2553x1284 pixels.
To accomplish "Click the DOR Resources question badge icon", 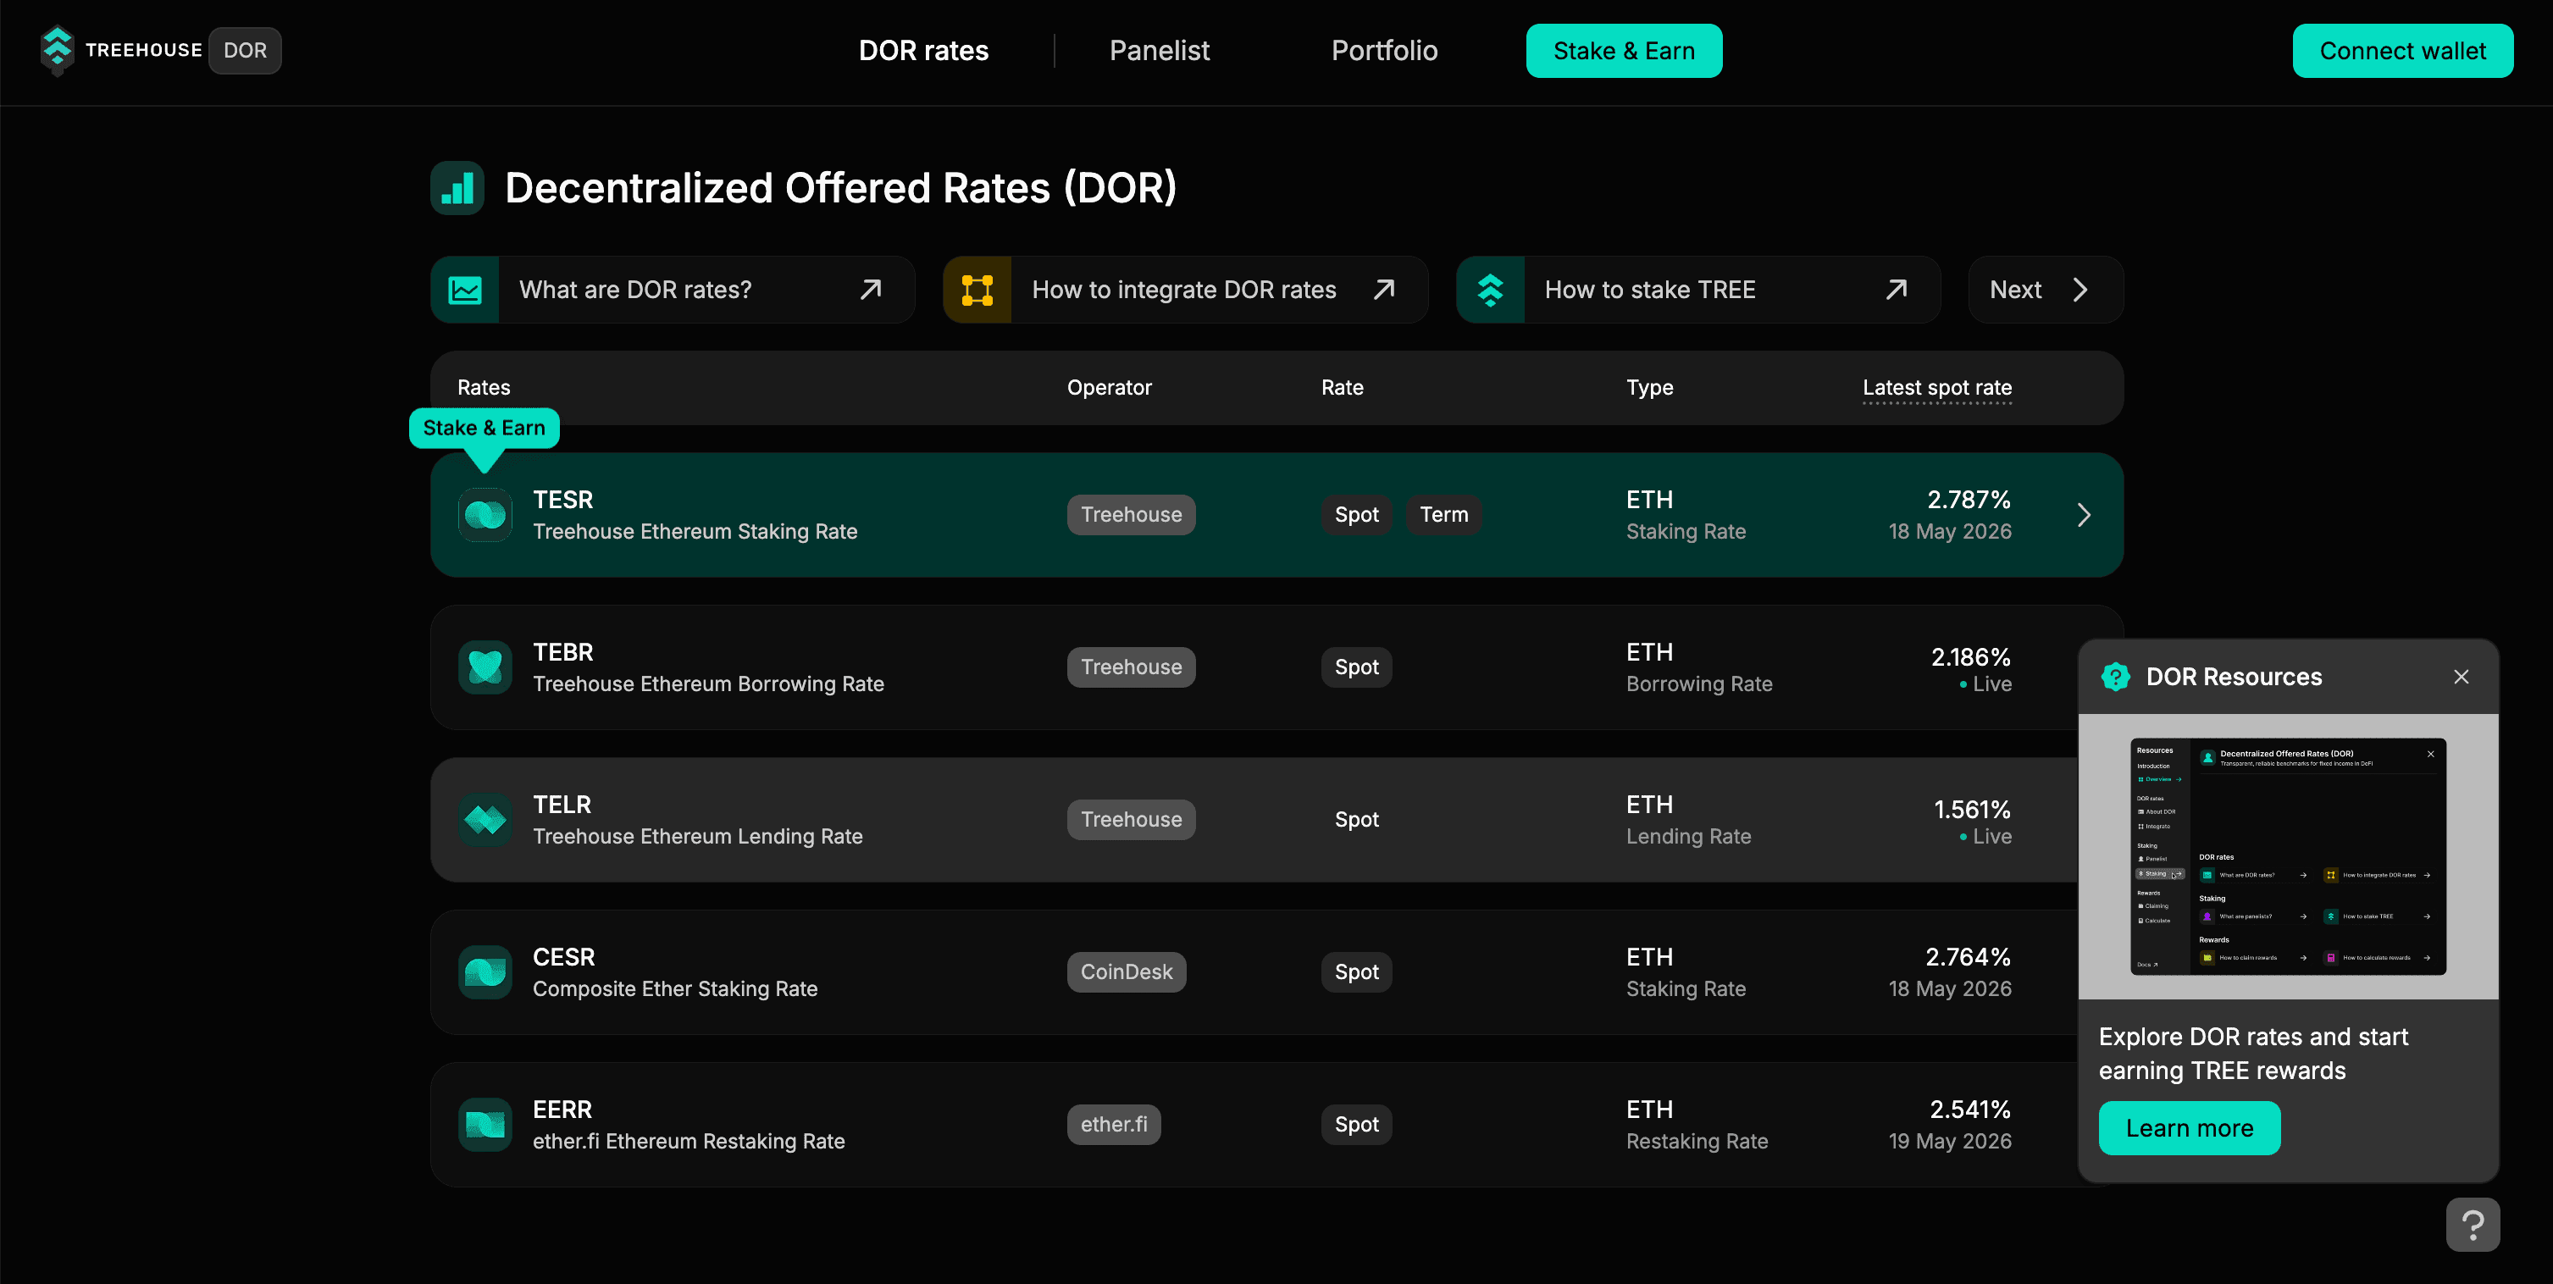I will point(2115,678).
